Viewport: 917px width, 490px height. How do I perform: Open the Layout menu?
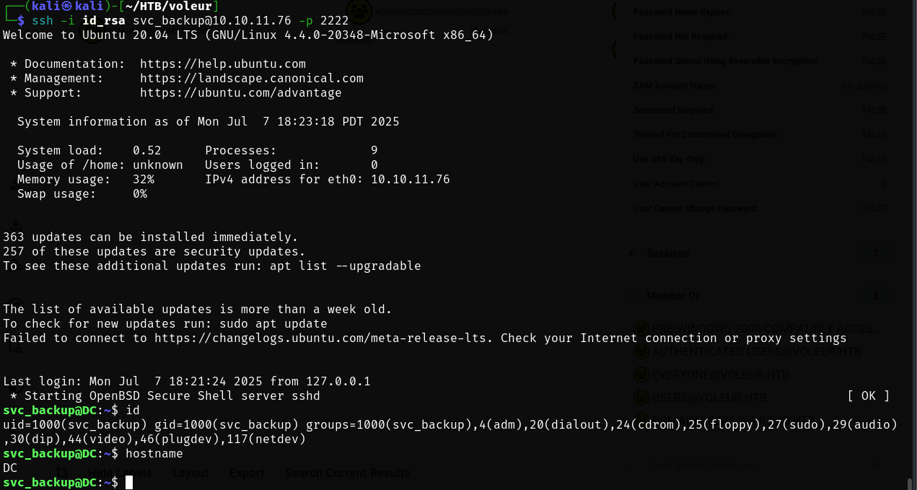[x=190, y=473]
